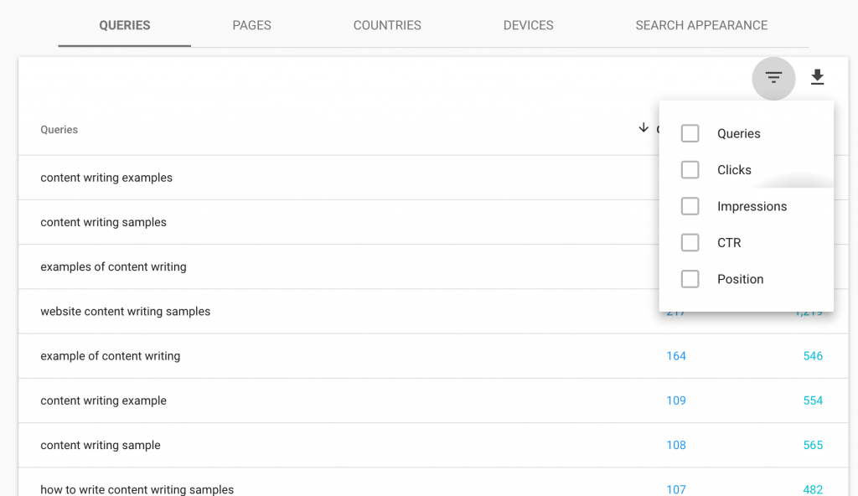Stay on the QUERIES tab

[x=124, y=25]
